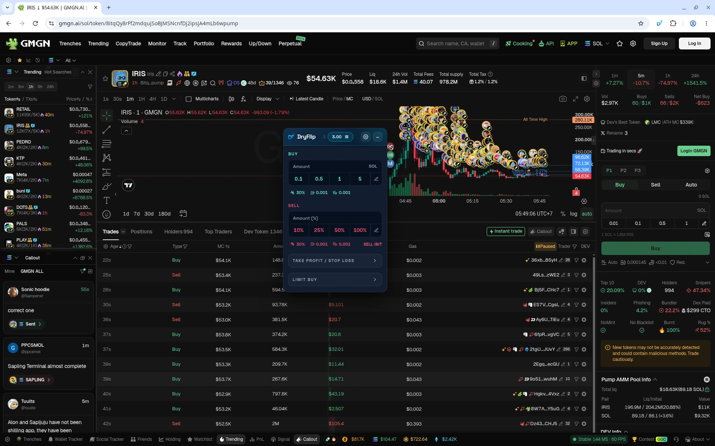Click the buy Amount SOL input field
The height and width of the screenshot is (446, 715).
(655, 211)
